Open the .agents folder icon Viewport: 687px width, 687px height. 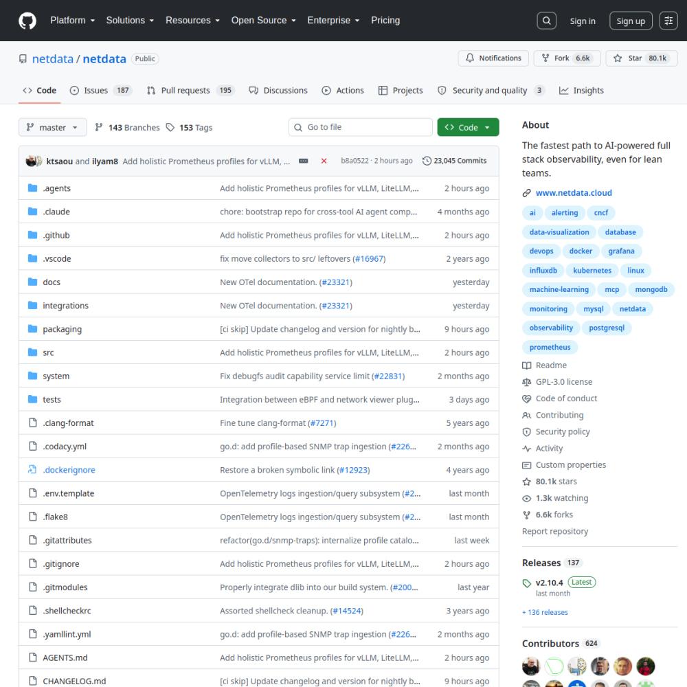pyautogui.click(x=32, y=188)
